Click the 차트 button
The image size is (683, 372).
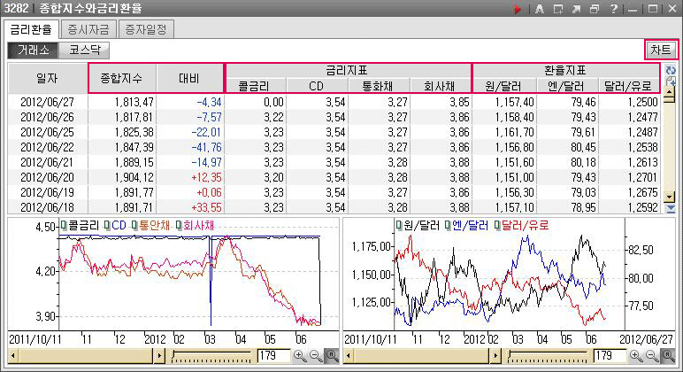click(x=661, y=50)
